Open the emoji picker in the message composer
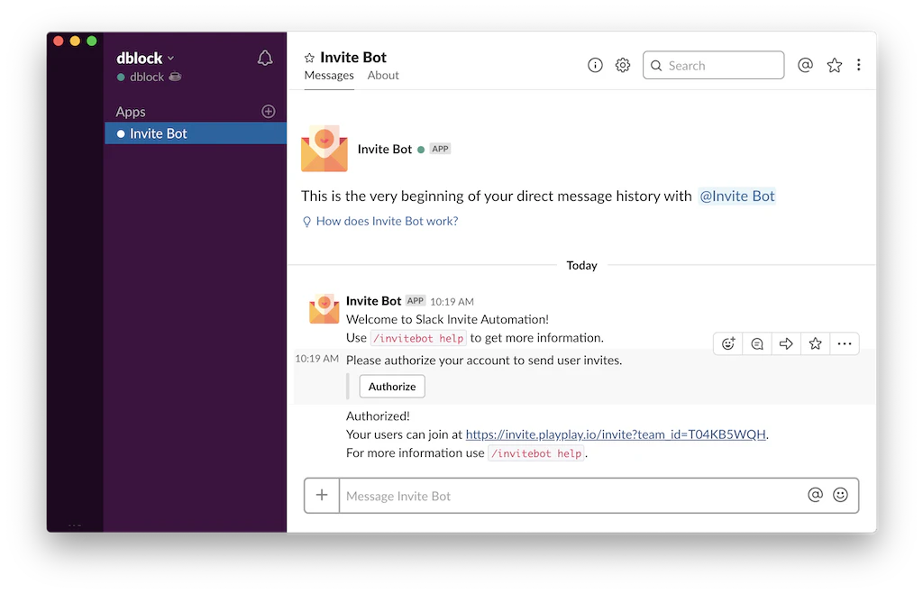Screen dimensions: 923x594 (x=840, y=495)
